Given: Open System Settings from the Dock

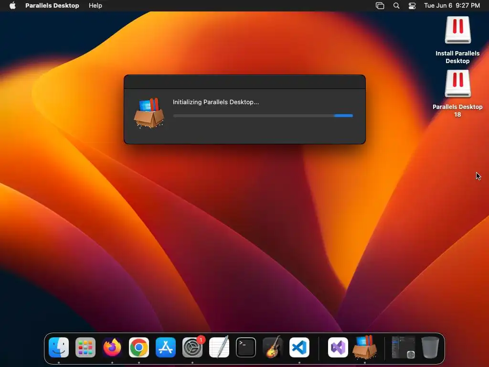Looking at the screenshot, I should click(192, 347).
